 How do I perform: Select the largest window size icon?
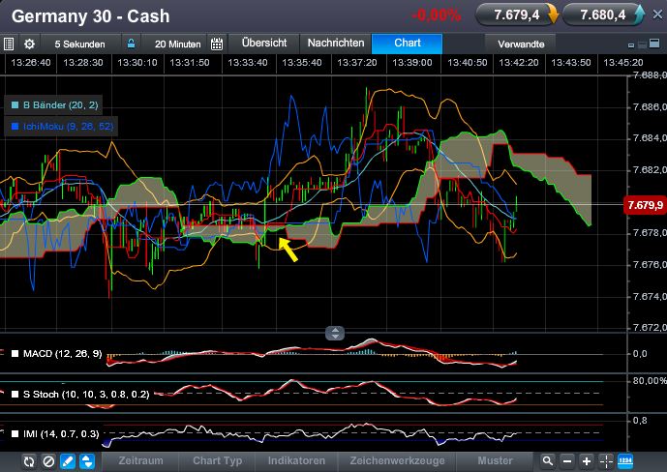654,44
